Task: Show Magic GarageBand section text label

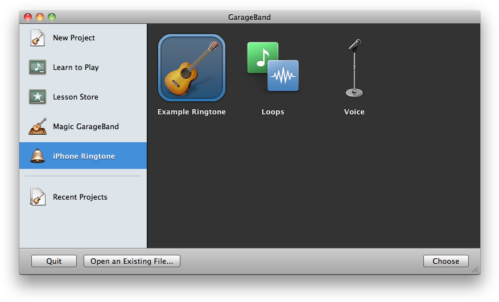Action: [x=86, y=127]
